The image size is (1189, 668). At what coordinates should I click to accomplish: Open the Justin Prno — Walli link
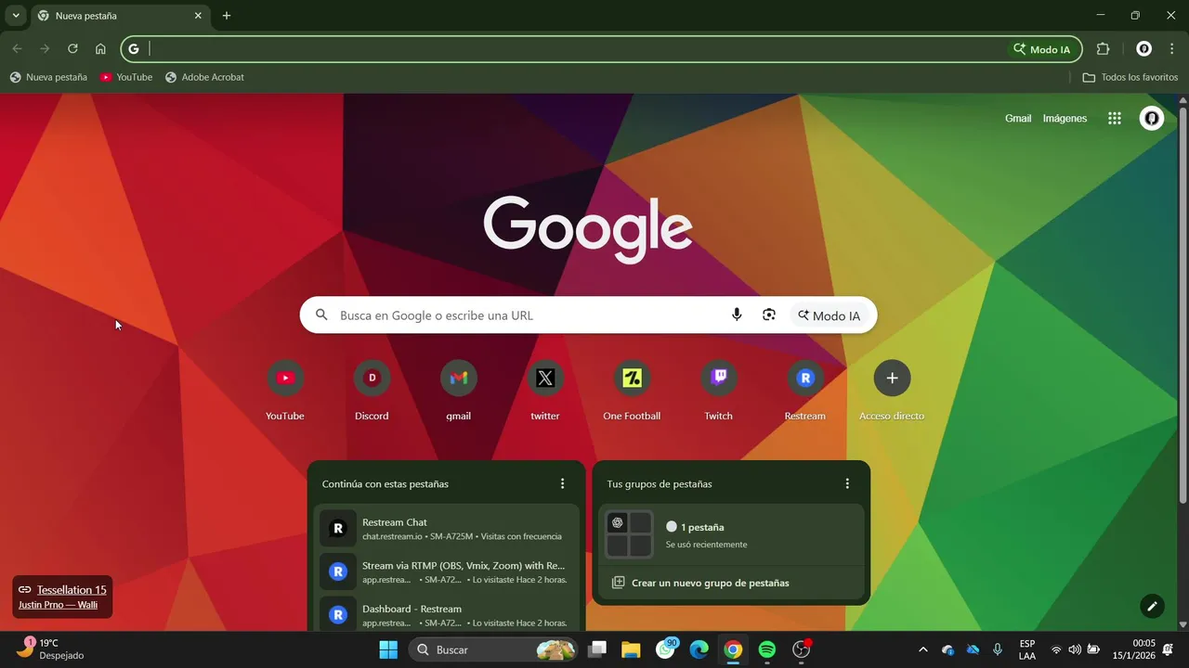[58, 605]
